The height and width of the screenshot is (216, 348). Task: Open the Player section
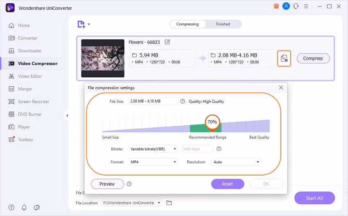[19, 127]
